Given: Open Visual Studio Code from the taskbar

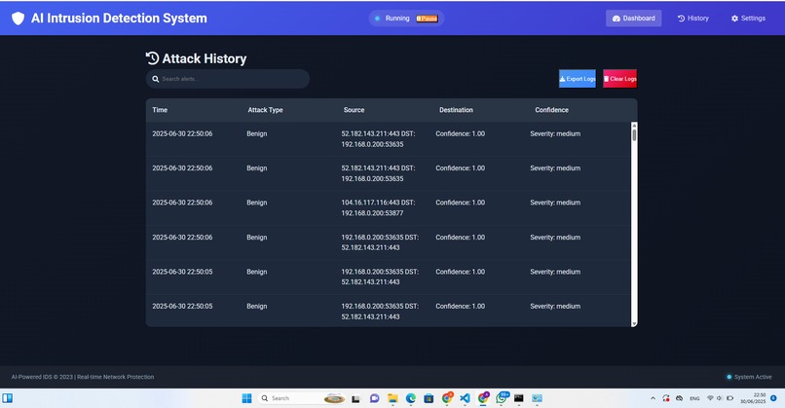Looking at the screenshot, I should click(x=466, y=398).
